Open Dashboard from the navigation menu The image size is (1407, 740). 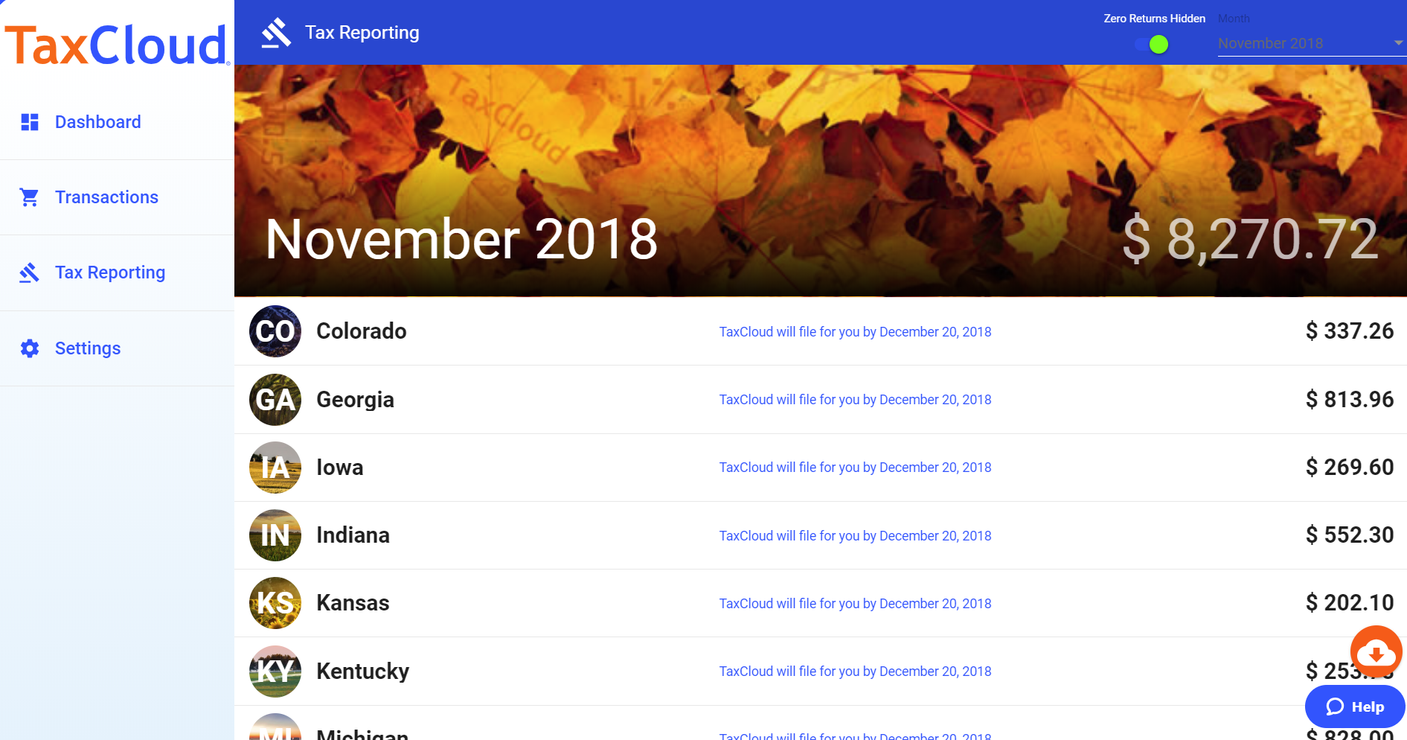(x=97, y=121)
